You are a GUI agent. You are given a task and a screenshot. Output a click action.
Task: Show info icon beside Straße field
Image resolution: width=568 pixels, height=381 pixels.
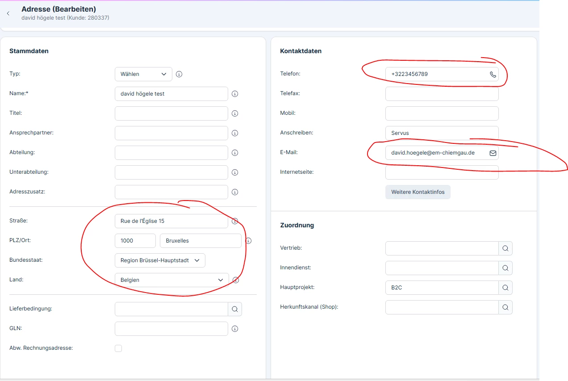(235, 221)
